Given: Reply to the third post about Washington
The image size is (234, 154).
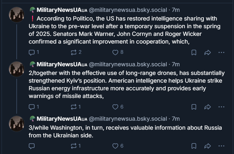Looking at the screenshot, I should coord(32,146).
